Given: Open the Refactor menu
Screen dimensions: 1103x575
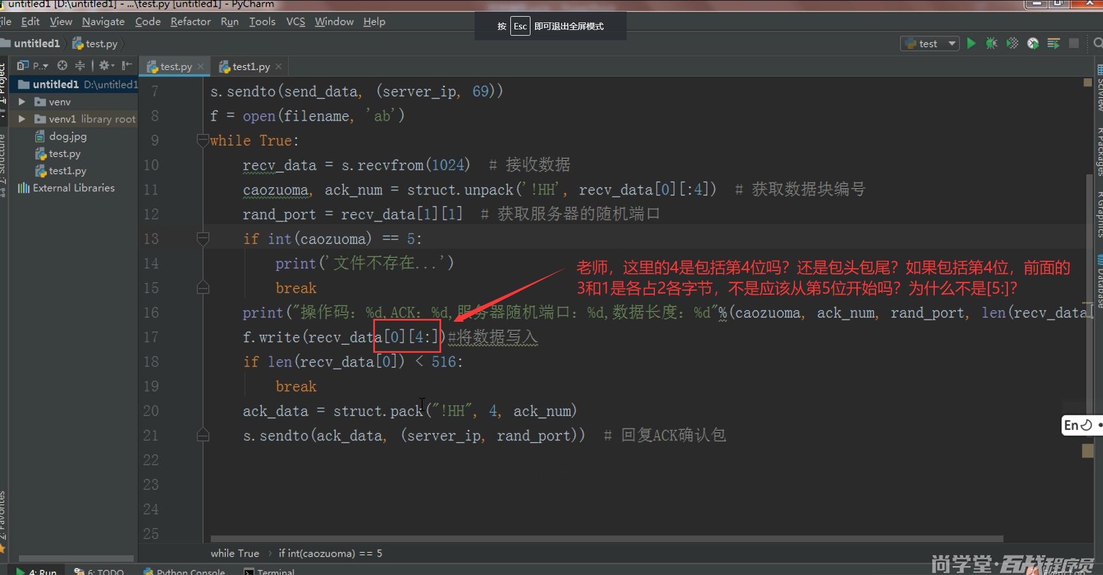Looking at the screenshot, I should 191,22.
